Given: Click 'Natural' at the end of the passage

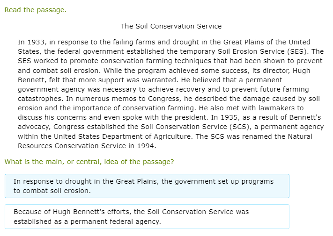Looking at the screenshot, I should (298, 136).
